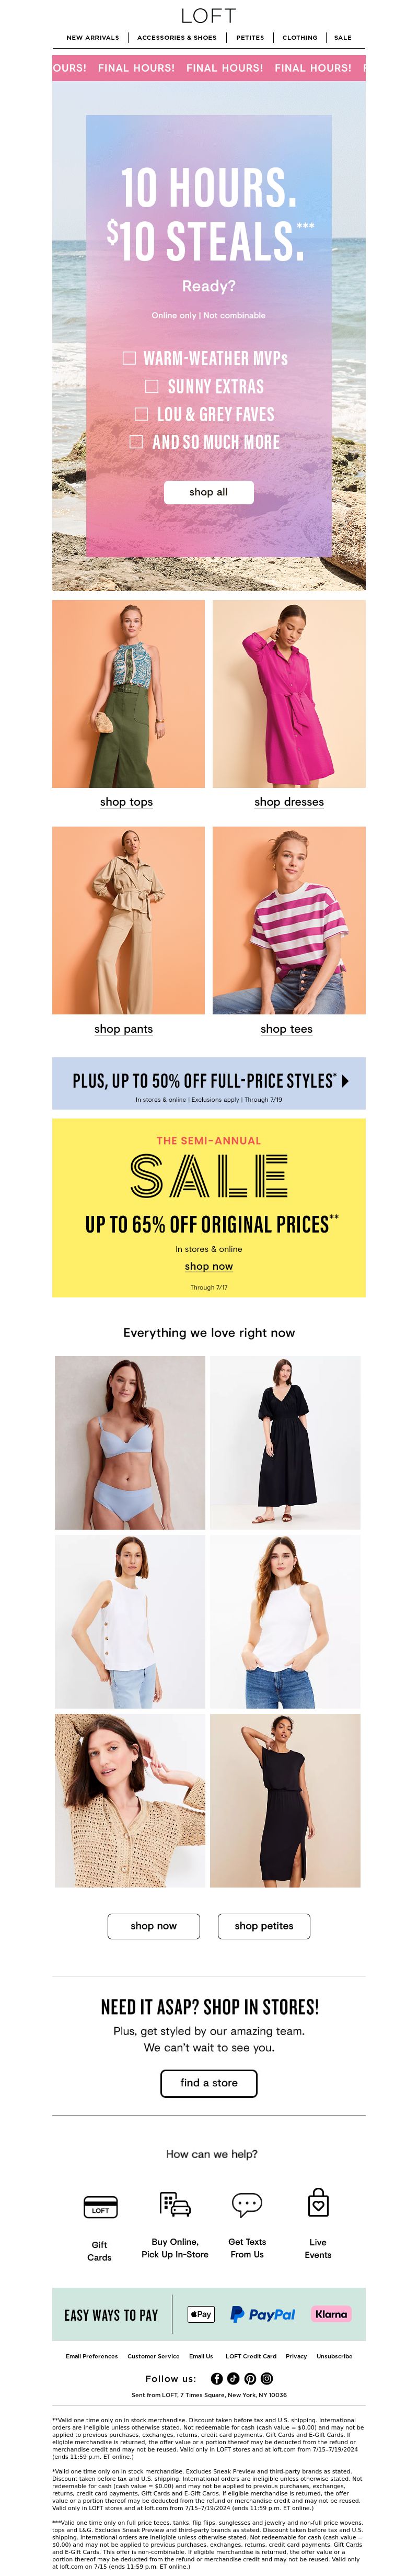Open LOFT's Instagram icon
This screenshot has width=418, height=2576.
coord(266,2379)
